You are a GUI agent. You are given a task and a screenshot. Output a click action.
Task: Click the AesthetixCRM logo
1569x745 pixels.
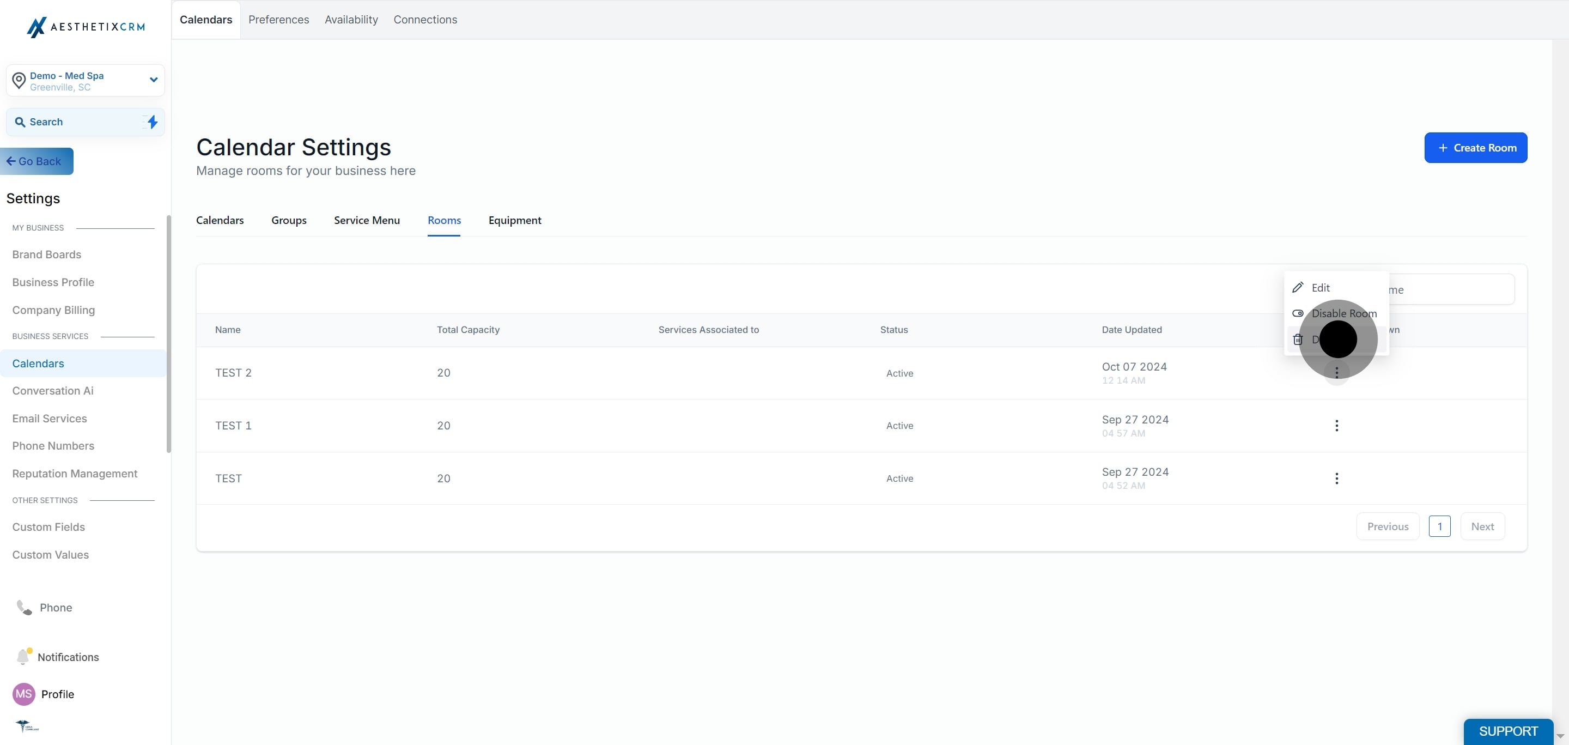coord(86,27)
